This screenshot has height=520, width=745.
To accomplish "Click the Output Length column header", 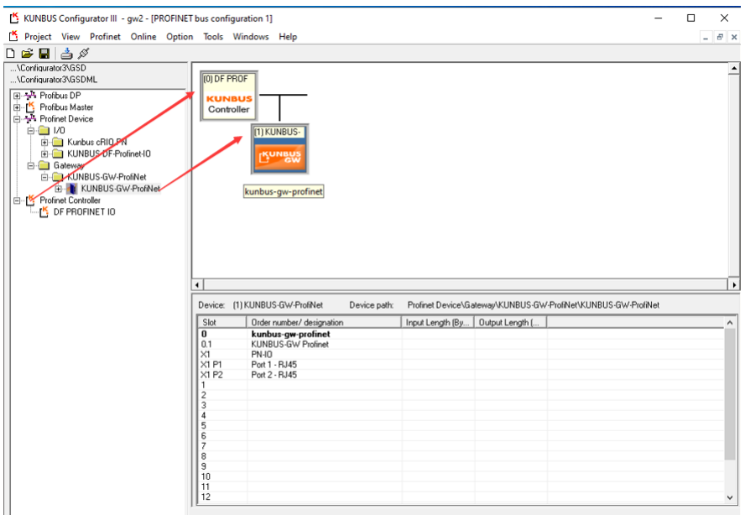I will point(511,322).
